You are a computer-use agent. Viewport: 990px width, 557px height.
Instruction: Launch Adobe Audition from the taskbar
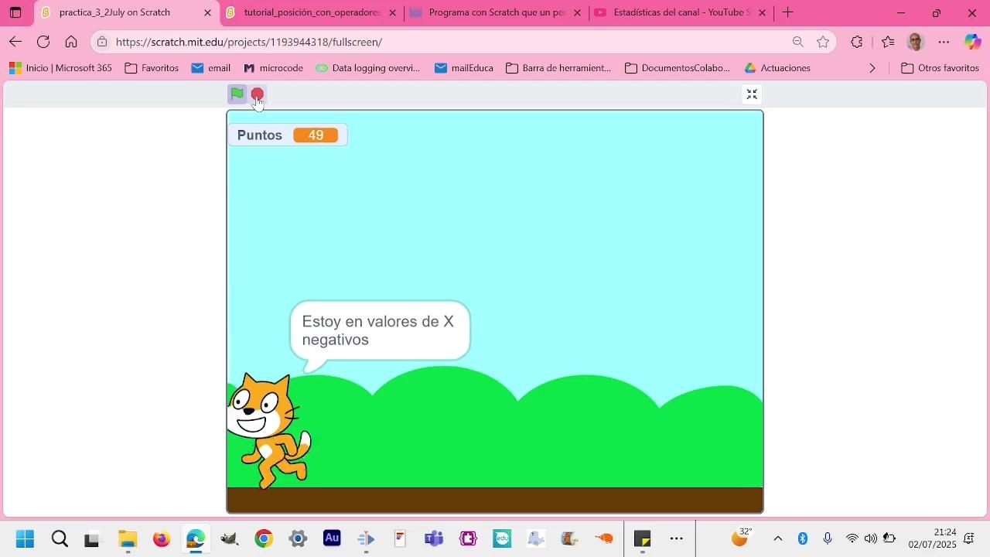click(332, 538)
